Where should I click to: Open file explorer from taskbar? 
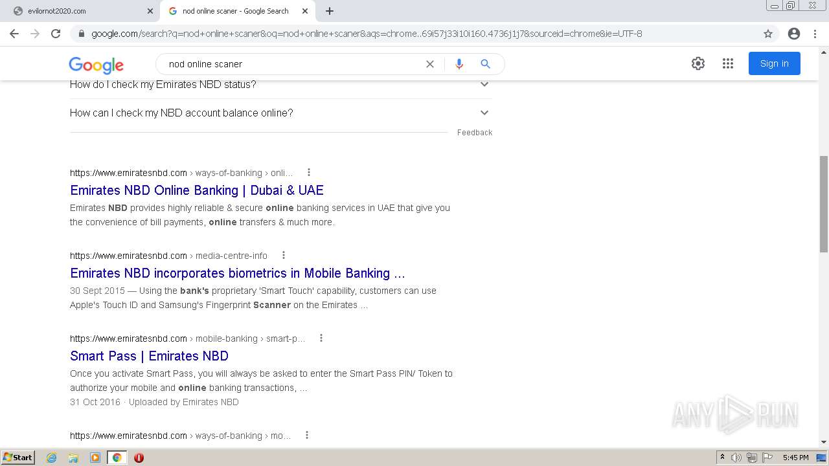coord(73,458)
